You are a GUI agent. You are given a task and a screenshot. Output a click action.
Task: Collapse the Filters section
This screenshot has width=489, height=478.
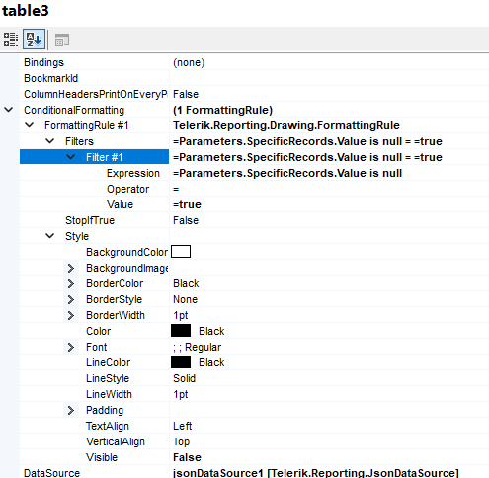50,141
